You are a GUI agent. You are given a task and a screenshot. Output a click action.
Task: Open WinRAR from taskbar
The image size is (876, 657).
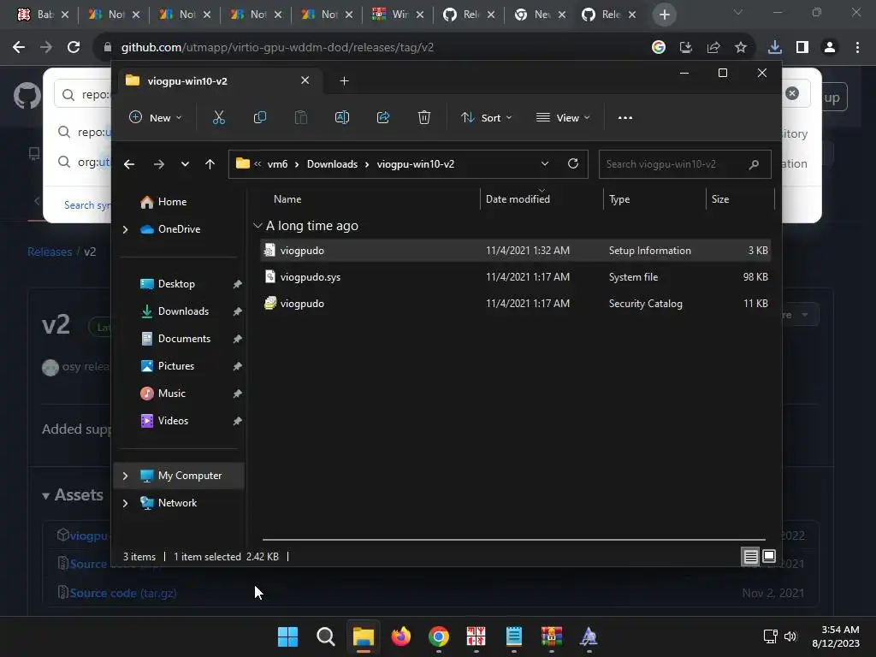point(552,636)
